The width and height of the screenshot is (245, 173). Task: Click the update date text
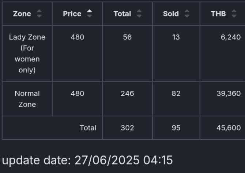point(87,160)
